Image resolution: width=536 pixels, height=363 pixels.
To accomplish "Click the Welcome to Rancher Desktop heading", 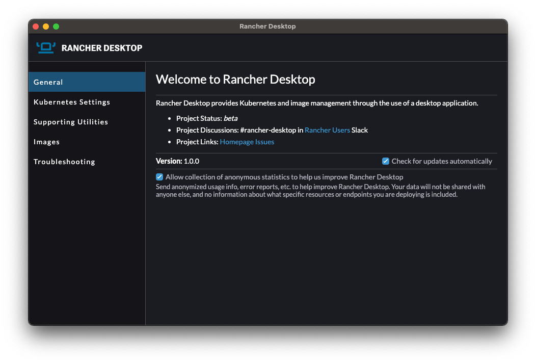I will [235, 79].
